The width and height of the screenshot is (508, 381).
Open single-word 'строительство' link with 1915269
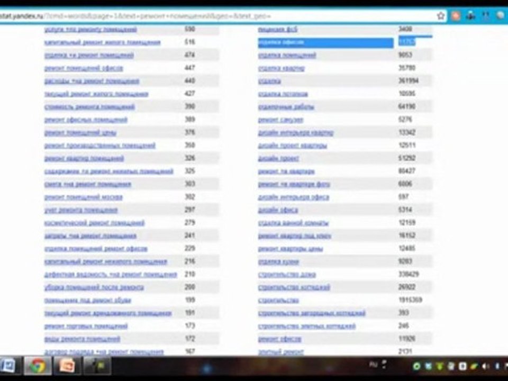[x=278, y=301]
